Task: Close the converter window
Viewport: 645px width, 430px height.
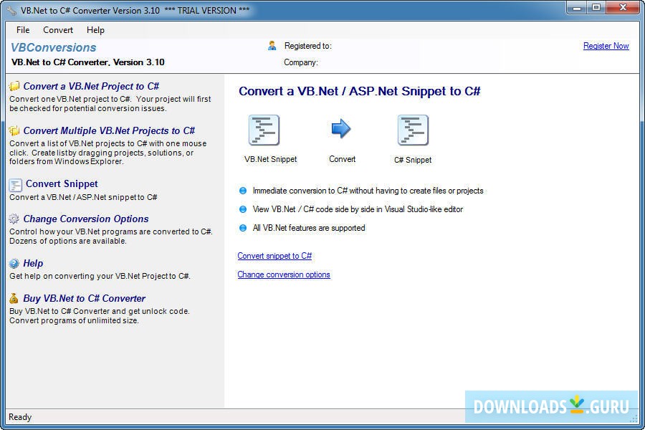Action: [623, 7]
